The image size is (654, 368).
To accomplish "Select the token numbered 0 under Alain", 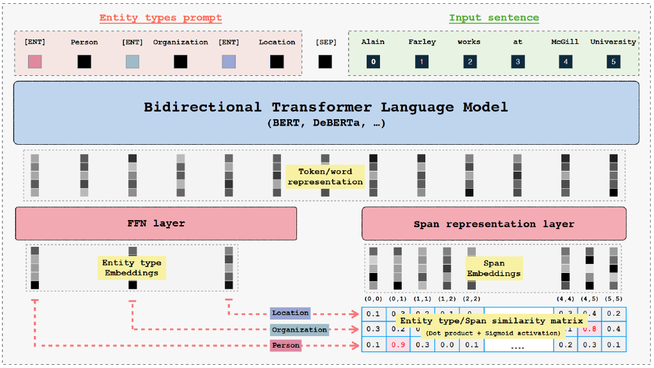I will pos(373,62).
